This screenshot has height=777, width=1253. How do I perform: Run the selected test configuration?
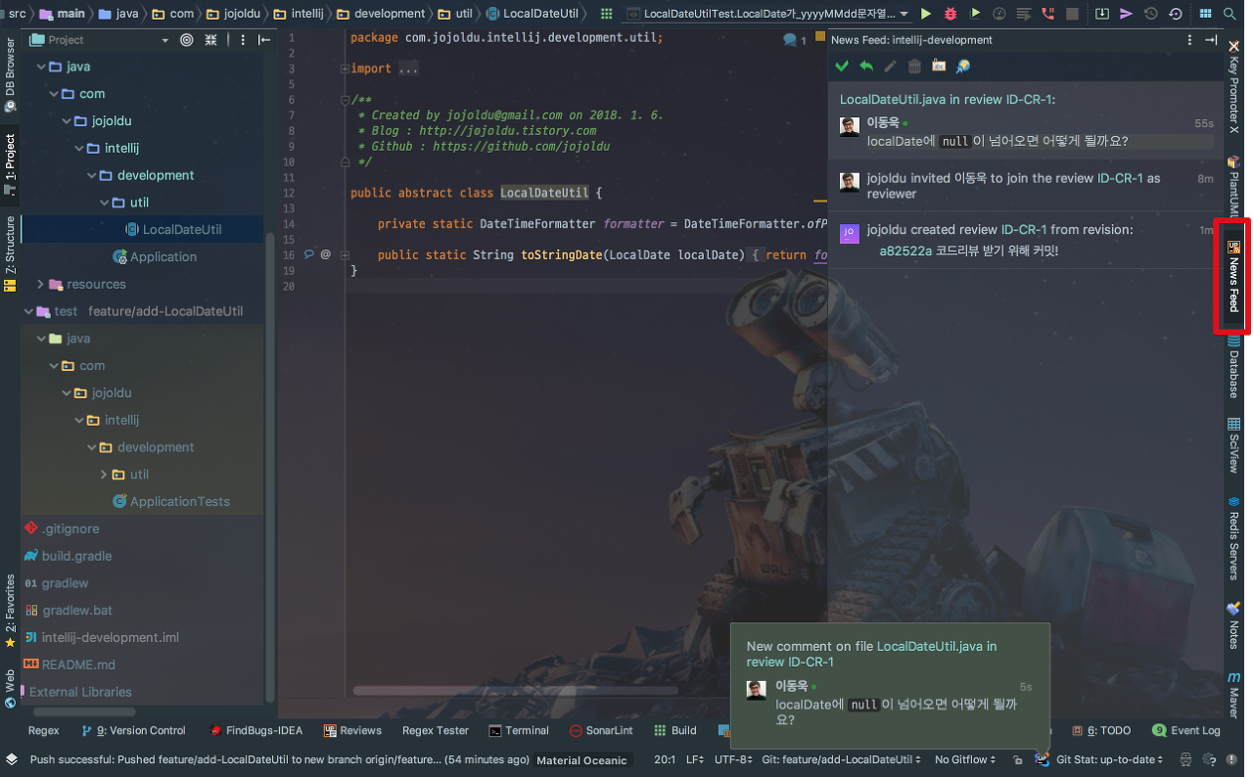926,14
